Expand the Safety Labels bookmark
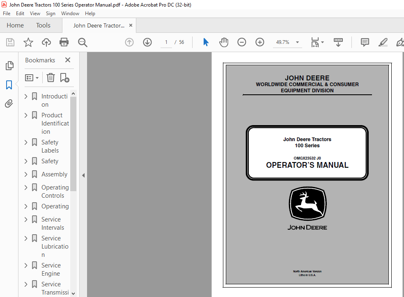 coord(26,142)
